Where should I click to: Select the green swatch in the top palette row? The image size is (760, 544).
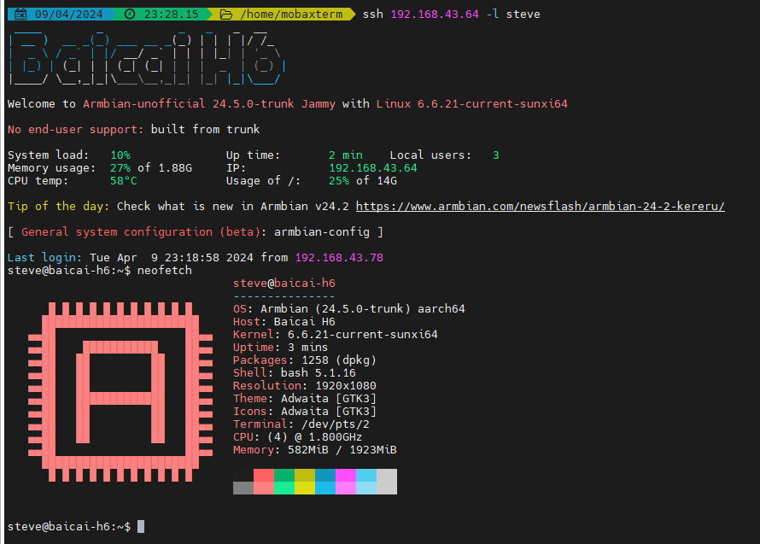point(284,475)
